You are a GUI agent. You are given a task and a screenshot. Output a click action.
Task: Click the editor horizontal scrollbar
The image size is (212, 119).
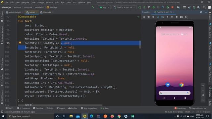coord(60,105)
